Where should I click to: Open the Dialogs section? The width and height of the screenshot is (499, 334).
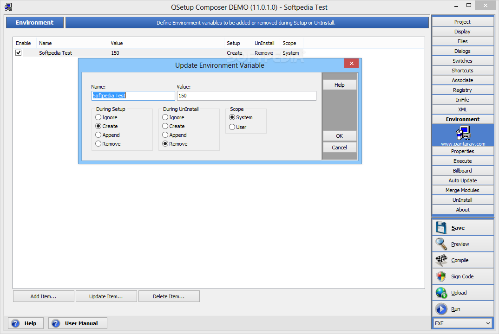coord(463,51)
